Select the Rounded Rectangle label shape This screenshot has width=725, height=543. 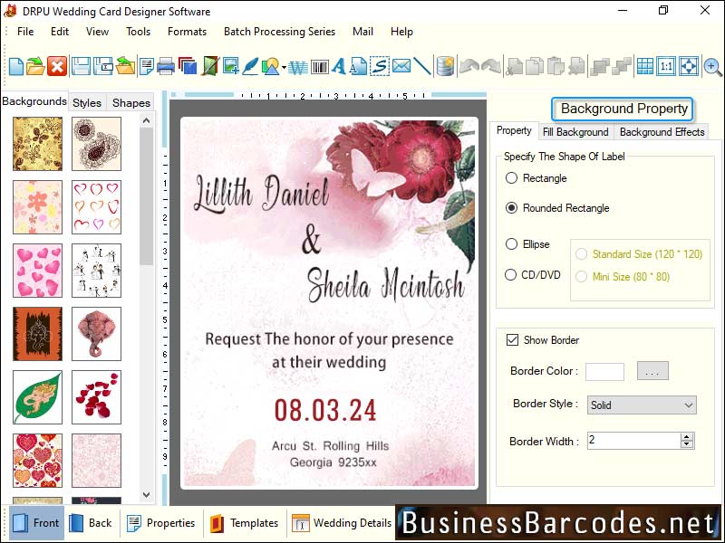pyautogui.click(x=510, y=208)
